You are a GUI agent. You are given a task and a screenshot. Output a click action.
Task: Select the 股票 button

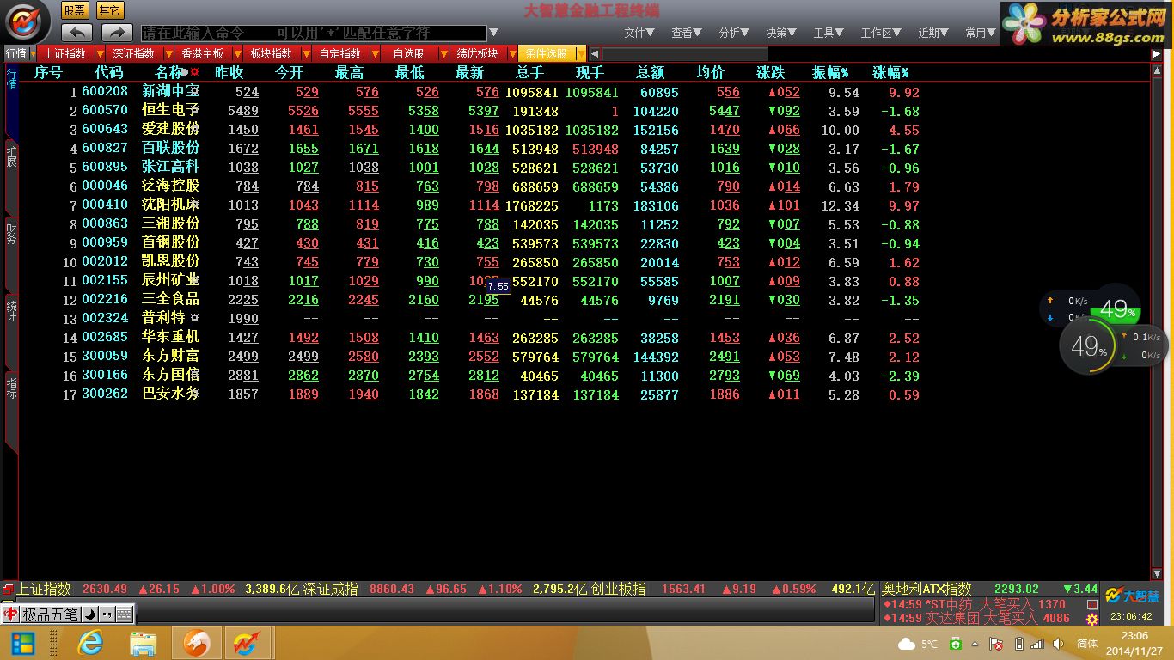click(75, 10)
